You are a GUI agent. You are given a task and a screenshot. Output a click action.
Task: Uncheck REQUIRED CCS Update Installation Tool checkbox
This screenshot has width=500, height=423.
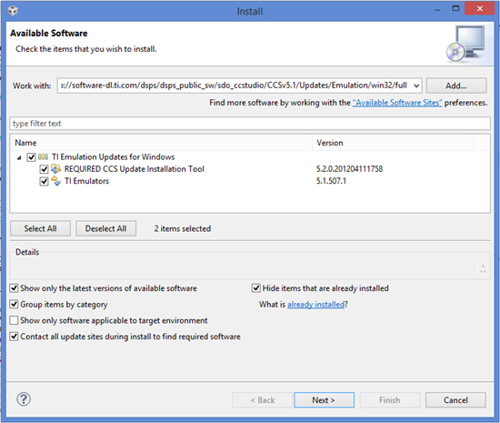tap(44, 169)
